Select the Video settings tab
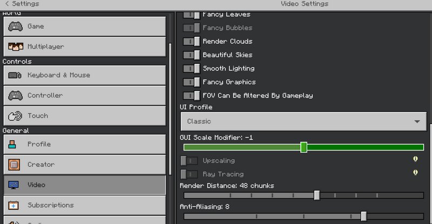This screenshot has width=432, height=224. (85, 185)
